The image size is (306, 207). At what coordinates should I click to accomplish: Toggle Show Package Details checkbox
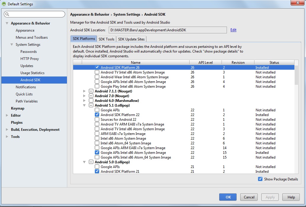coord(260,179)
